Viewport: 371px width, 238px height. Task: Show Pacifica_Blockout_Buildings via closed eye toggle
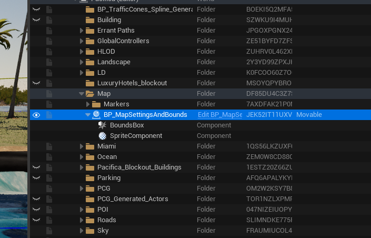coord(36,167)
